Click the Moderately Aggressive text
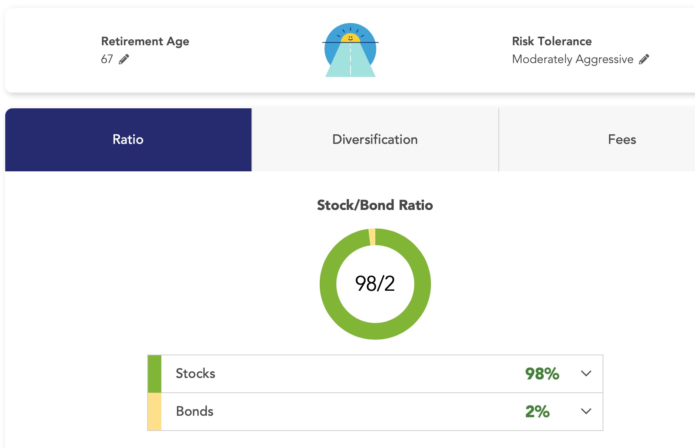 pos(573,59)
